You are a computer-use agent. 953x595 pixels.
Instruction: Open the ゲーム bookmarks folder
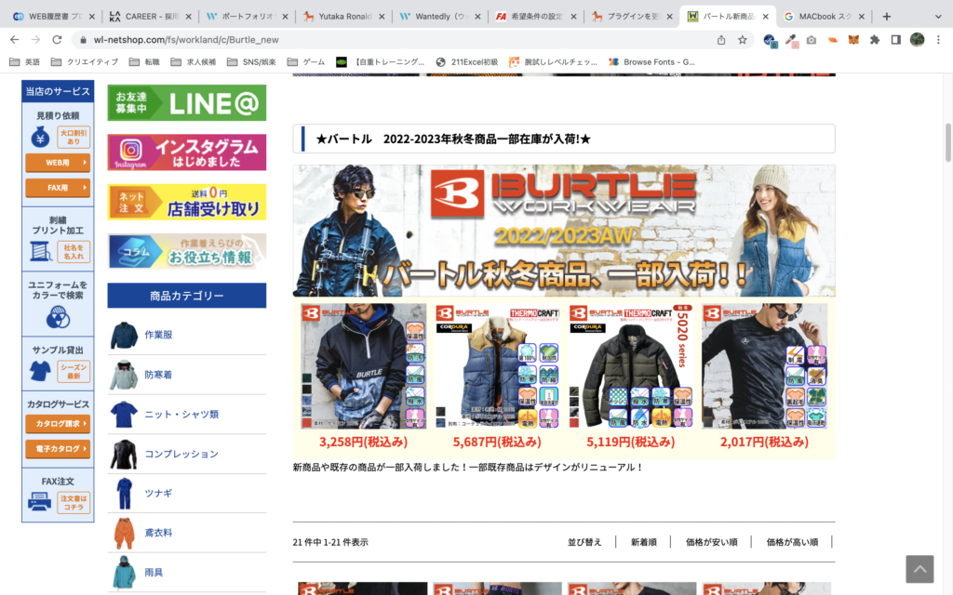(305, 62)
